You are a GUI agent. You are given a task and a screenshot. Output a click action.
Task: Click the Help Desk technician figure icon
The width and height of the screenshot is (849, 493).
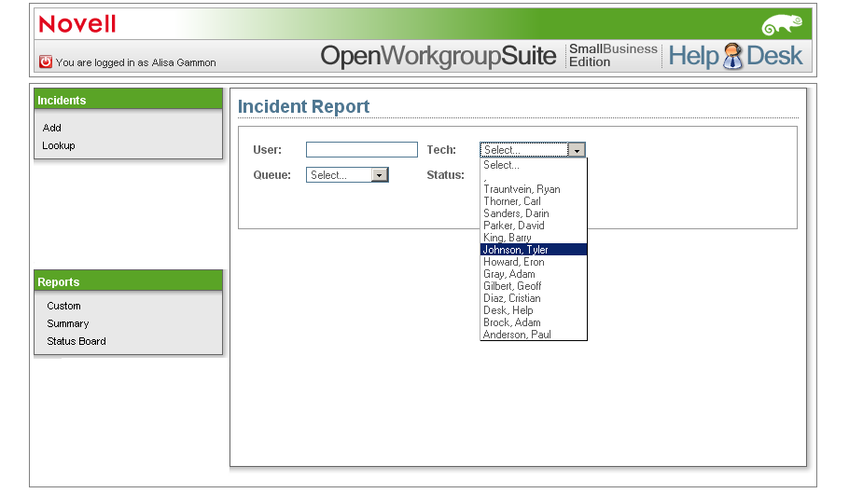click(732, 56)
